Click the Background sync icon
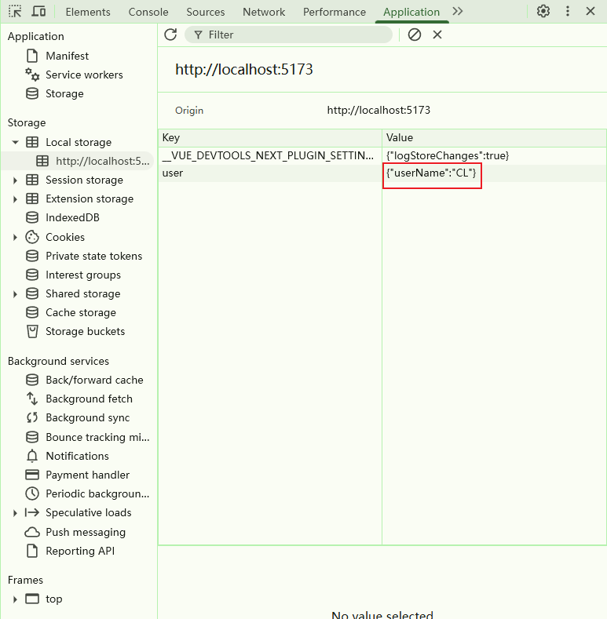The image size is (607, 619). pos(32,417)
